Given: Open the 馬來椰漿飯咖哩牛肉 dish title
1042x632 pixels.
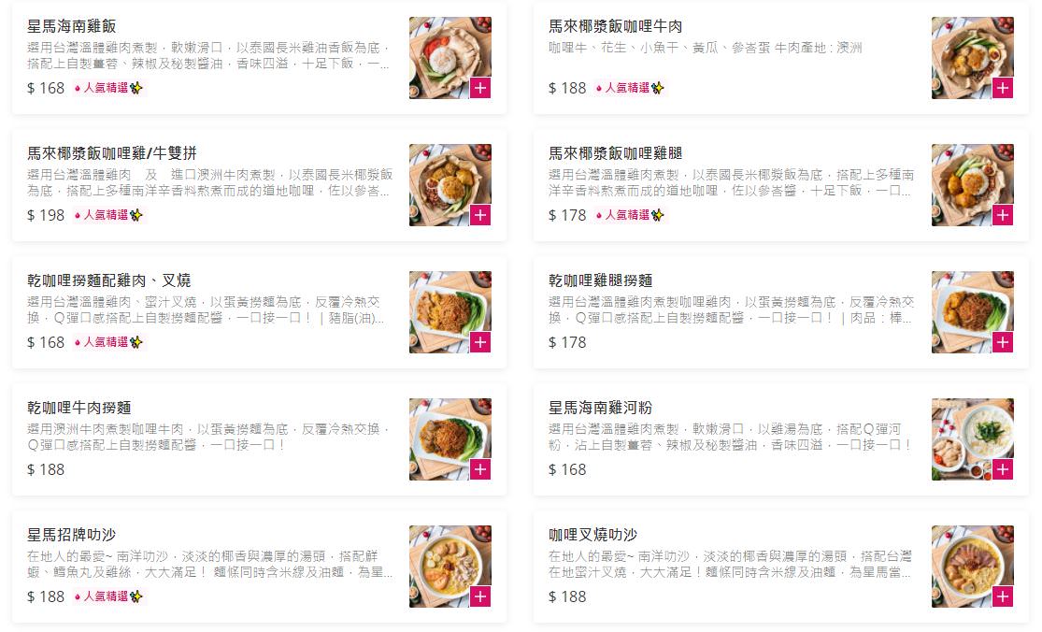Looking at the screenshot, I should click(615, 26).
